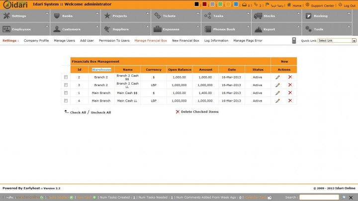
Task: Check the box for Branch 2 Cash $$ row
Action: (x=66, y=77)
